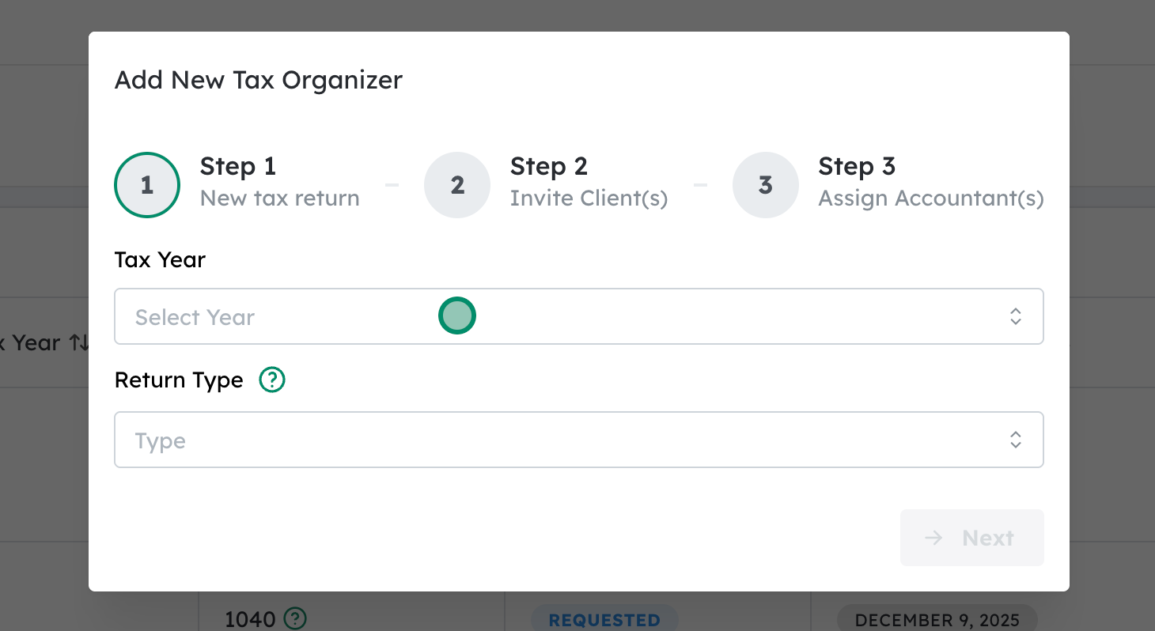Click the Step 1 numbered circle
Viewport: 1155px width, 631px height.
click(x=147, y=185)
